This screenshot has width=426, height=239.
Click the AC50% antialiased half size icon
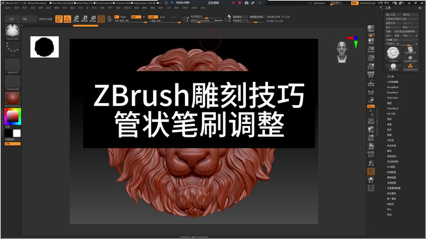(371, 66)
